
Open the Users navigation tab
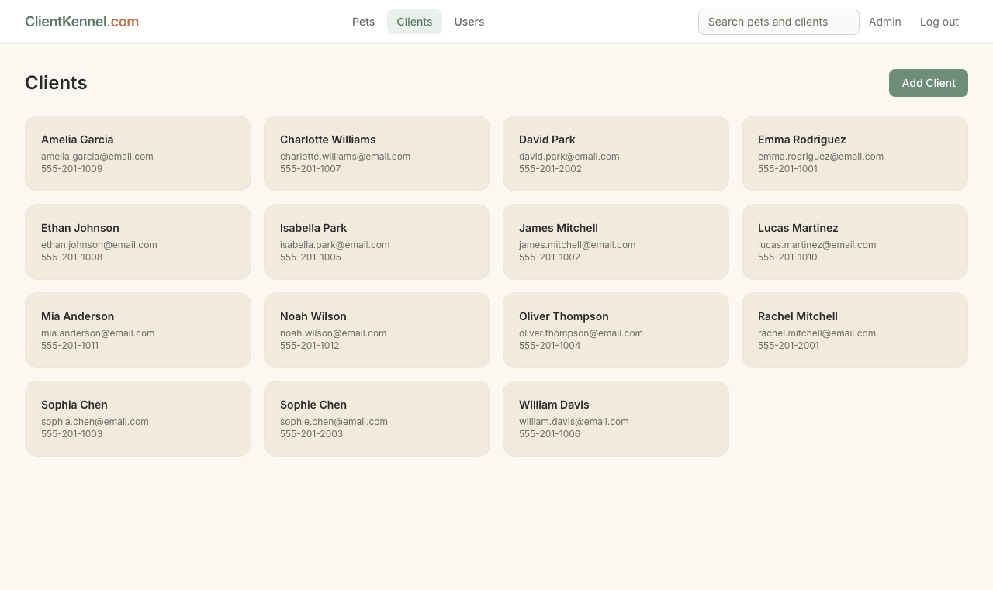click(x=469, y=22)
